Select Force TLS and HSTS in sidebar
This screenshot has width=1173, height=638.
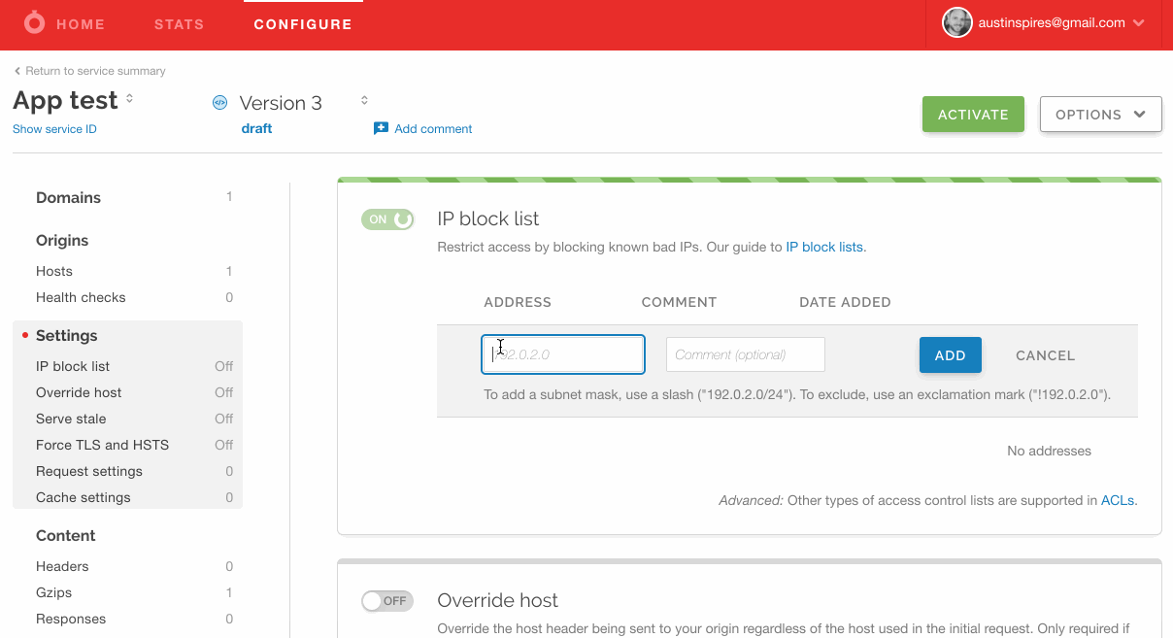coord(102,445)
